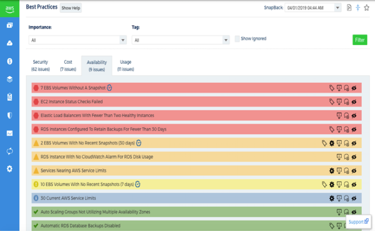The width and height of the screenshot is (375, 231).
Task: Click tag icon on 7 EBS Volumes Without A Snapshot row
Action: point(332,88)
